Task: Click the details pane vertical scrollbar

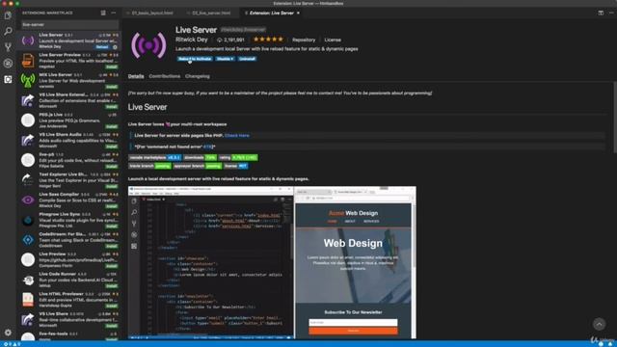Action: [615, 118]
